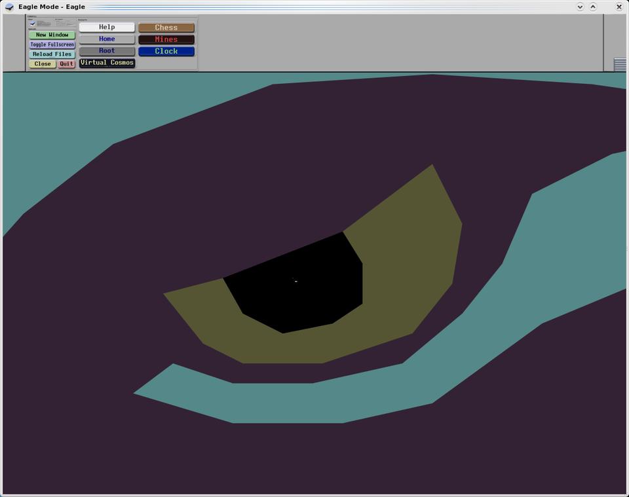The height and width of the screenshot is (497, 629).
Task: Open the Chess bookmark
Action: coord(166,28)
